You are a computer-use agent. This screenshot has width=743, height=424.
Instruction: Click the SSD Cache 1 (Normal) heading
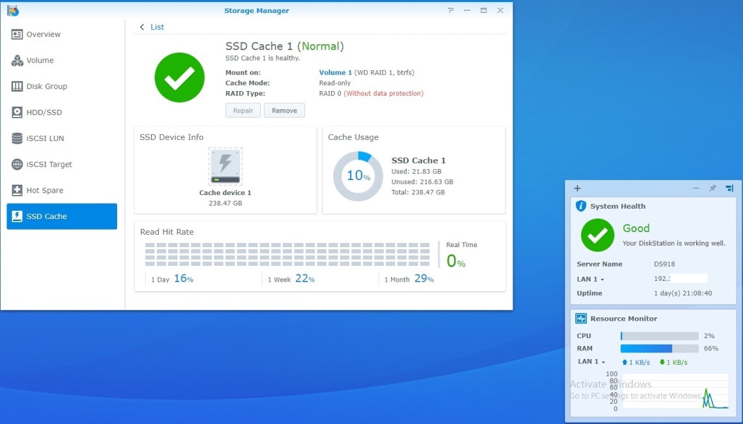click(x=284, y=46)
